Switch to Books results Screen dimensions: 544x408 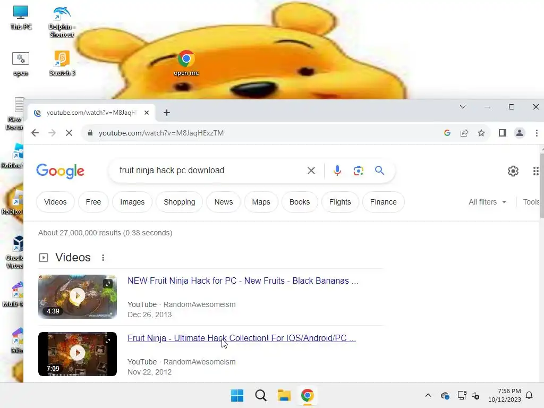300,202
